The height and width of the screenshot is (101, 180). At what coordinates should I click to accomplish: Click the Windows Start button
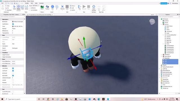2,99
